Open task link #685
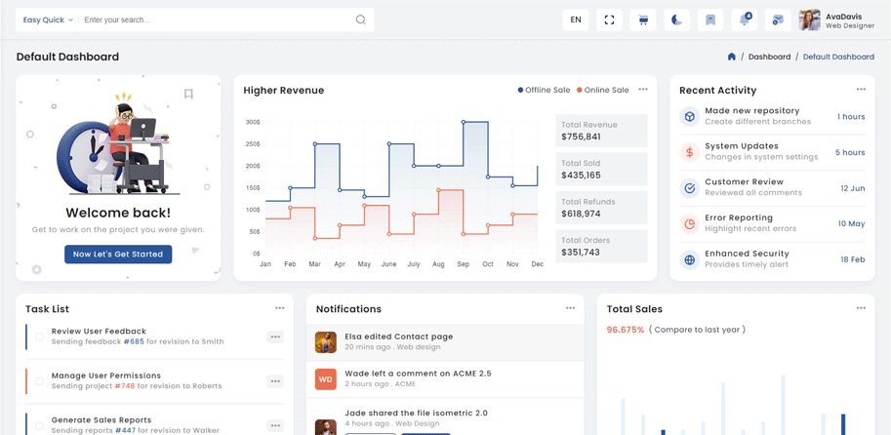The width and height of the screenshot is (891, 435). coord(134,341)
